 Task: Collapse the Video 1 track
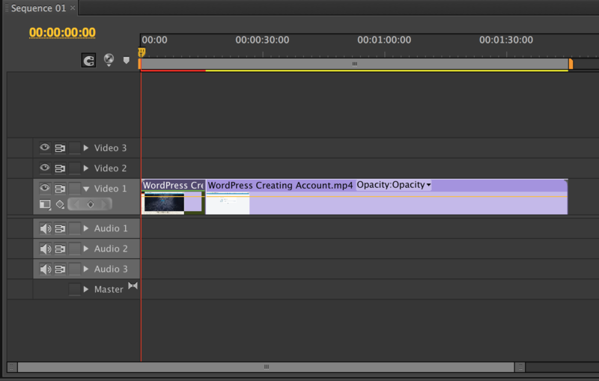point(86,189)
